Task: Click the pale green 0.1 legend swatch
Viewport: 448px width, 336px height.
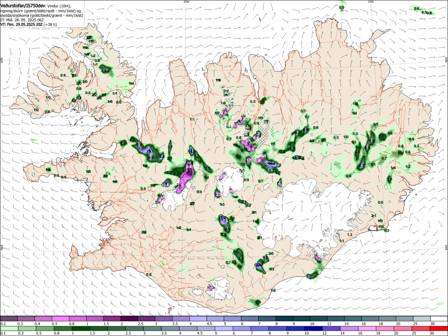Action: [9, 328]
